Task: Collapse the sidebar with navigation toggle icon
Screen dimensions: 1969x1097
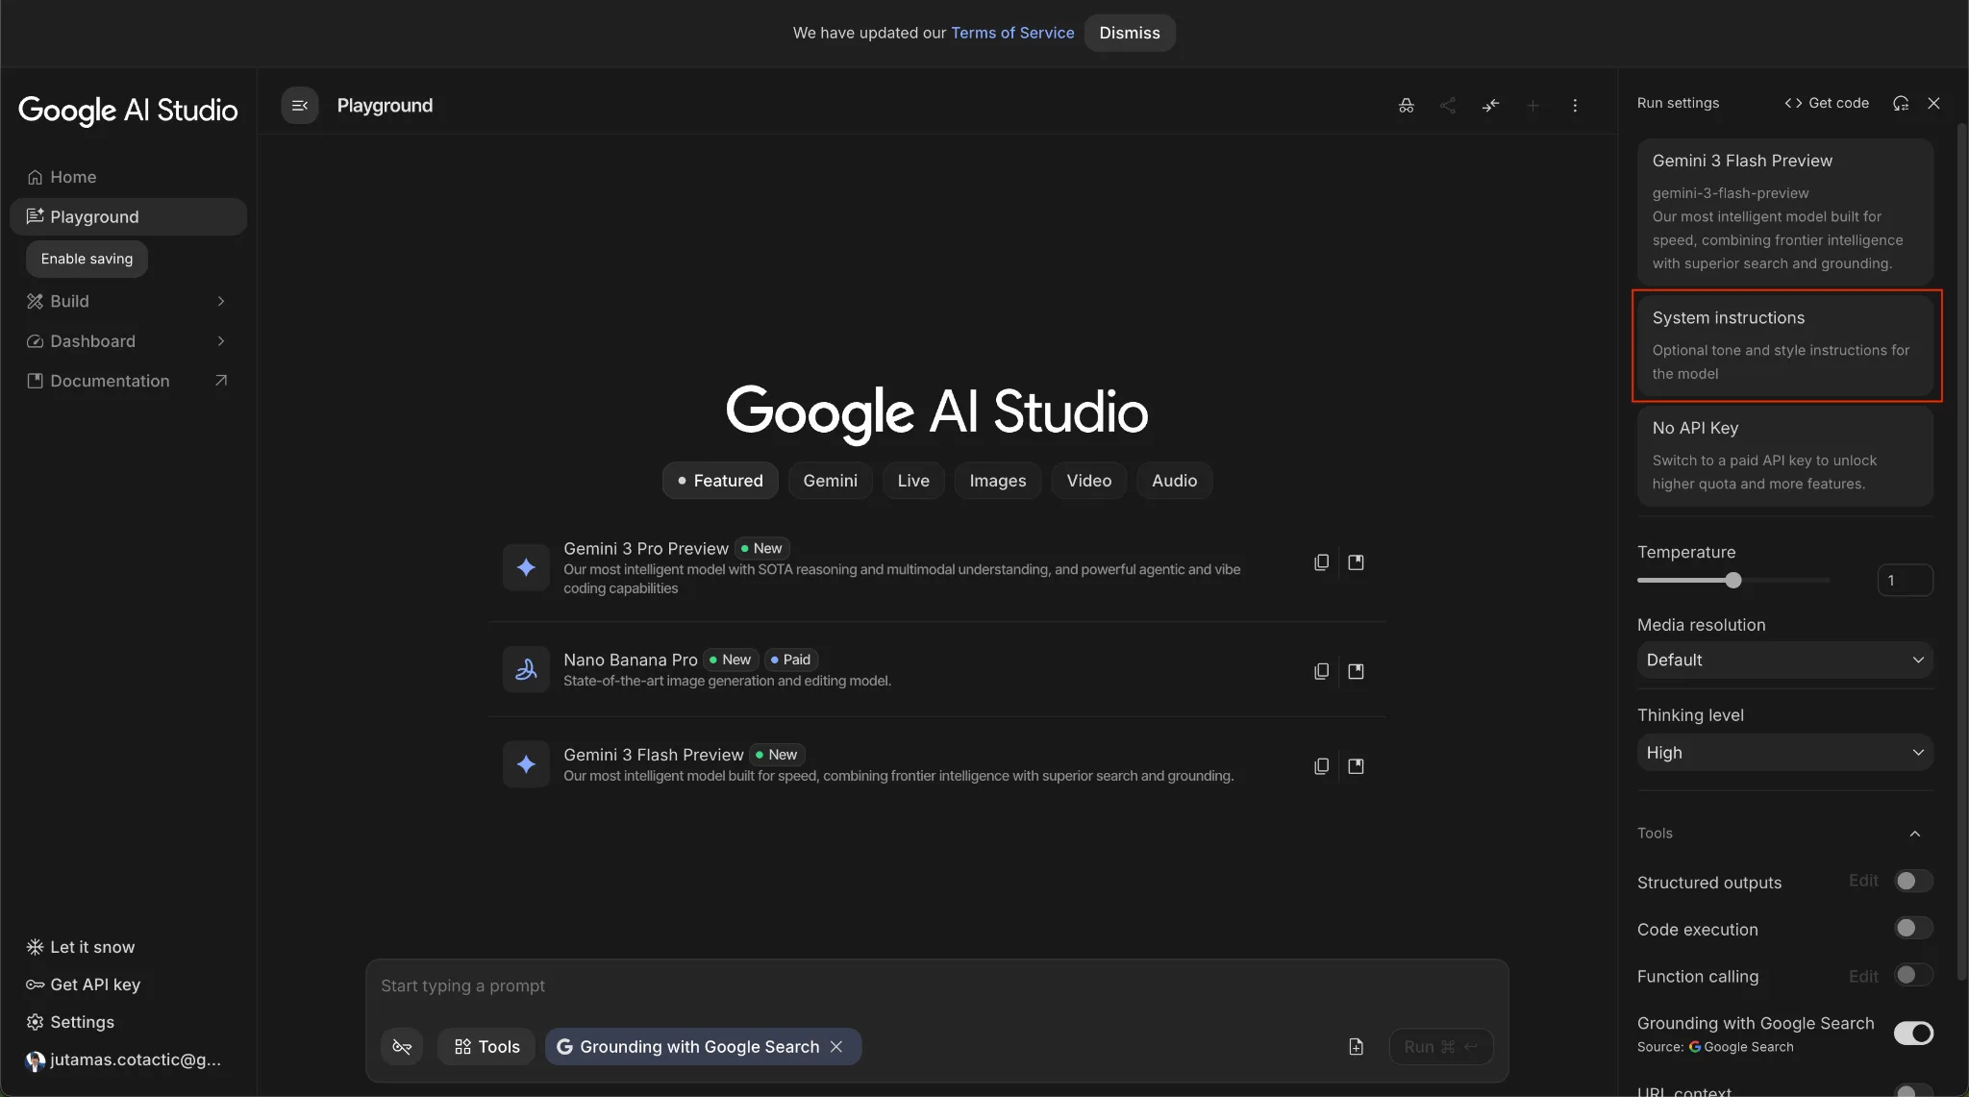Action: point(300,106)
